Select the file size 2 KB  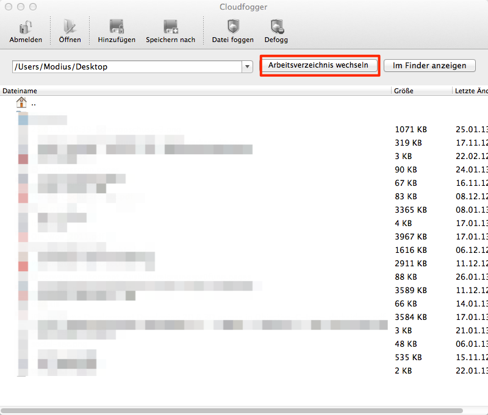403,371
